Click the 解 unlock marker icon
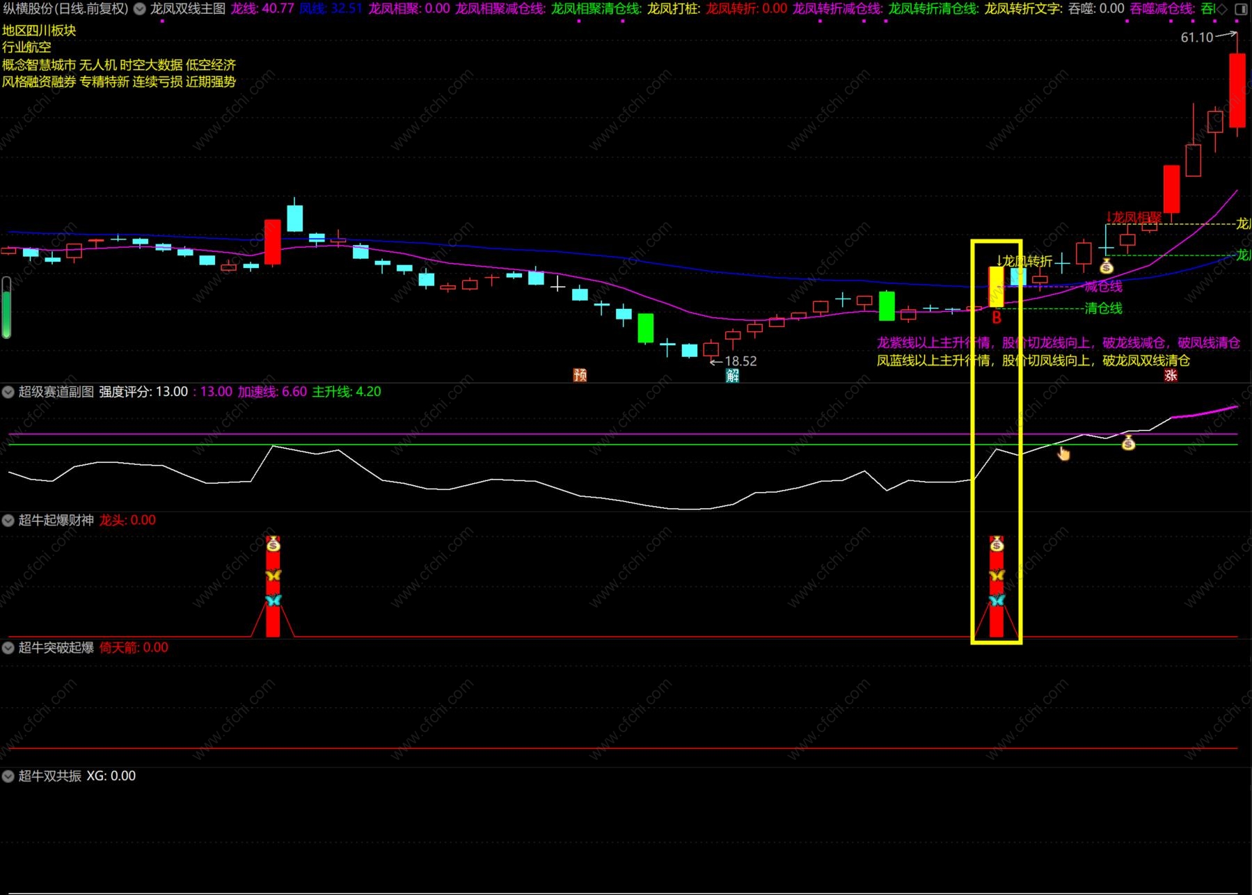 pyautogui.click(x=732, y=376)
